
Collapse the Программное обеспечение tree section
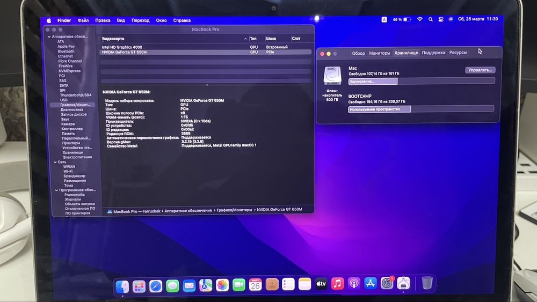pyautogui.click(x=56, y=190)
